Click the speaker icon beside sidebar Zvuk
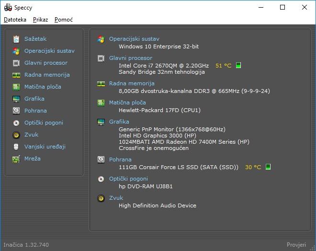This screenshot has width=316, height=251. pos(16,135)
